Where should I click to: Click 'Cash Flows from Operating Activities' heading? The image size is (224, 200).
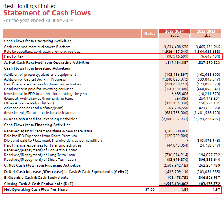point(38,41)
